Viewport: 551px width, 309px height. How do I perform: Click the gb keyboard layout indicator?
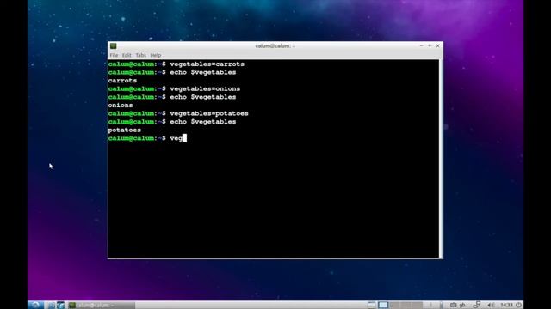tap(462, 306)
